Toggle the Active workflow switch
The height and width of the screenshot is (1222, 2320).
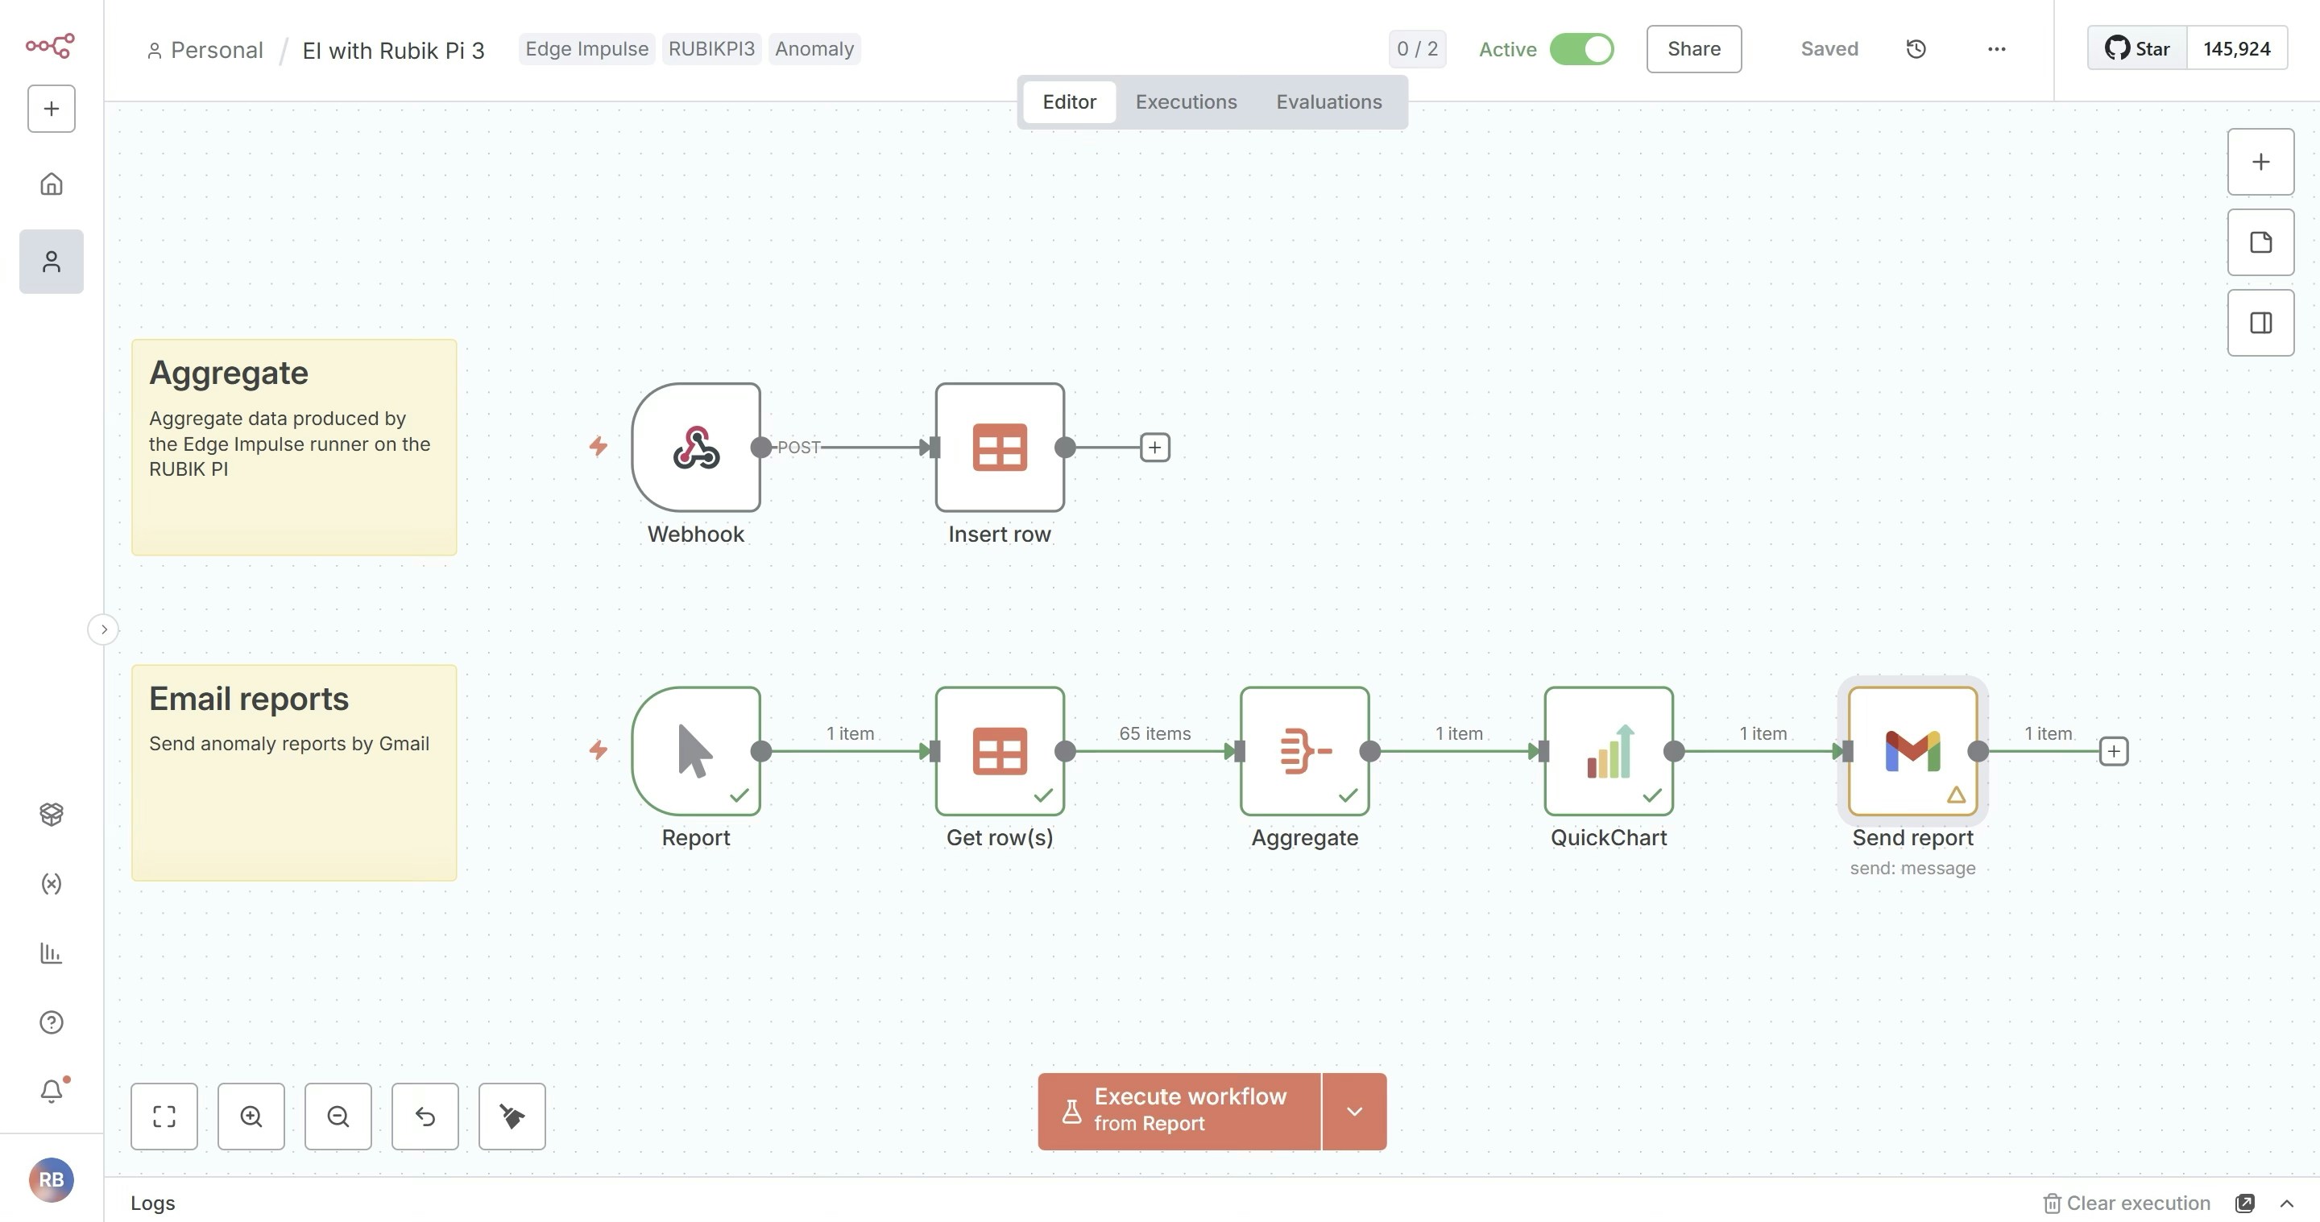tap(1581, 48)
